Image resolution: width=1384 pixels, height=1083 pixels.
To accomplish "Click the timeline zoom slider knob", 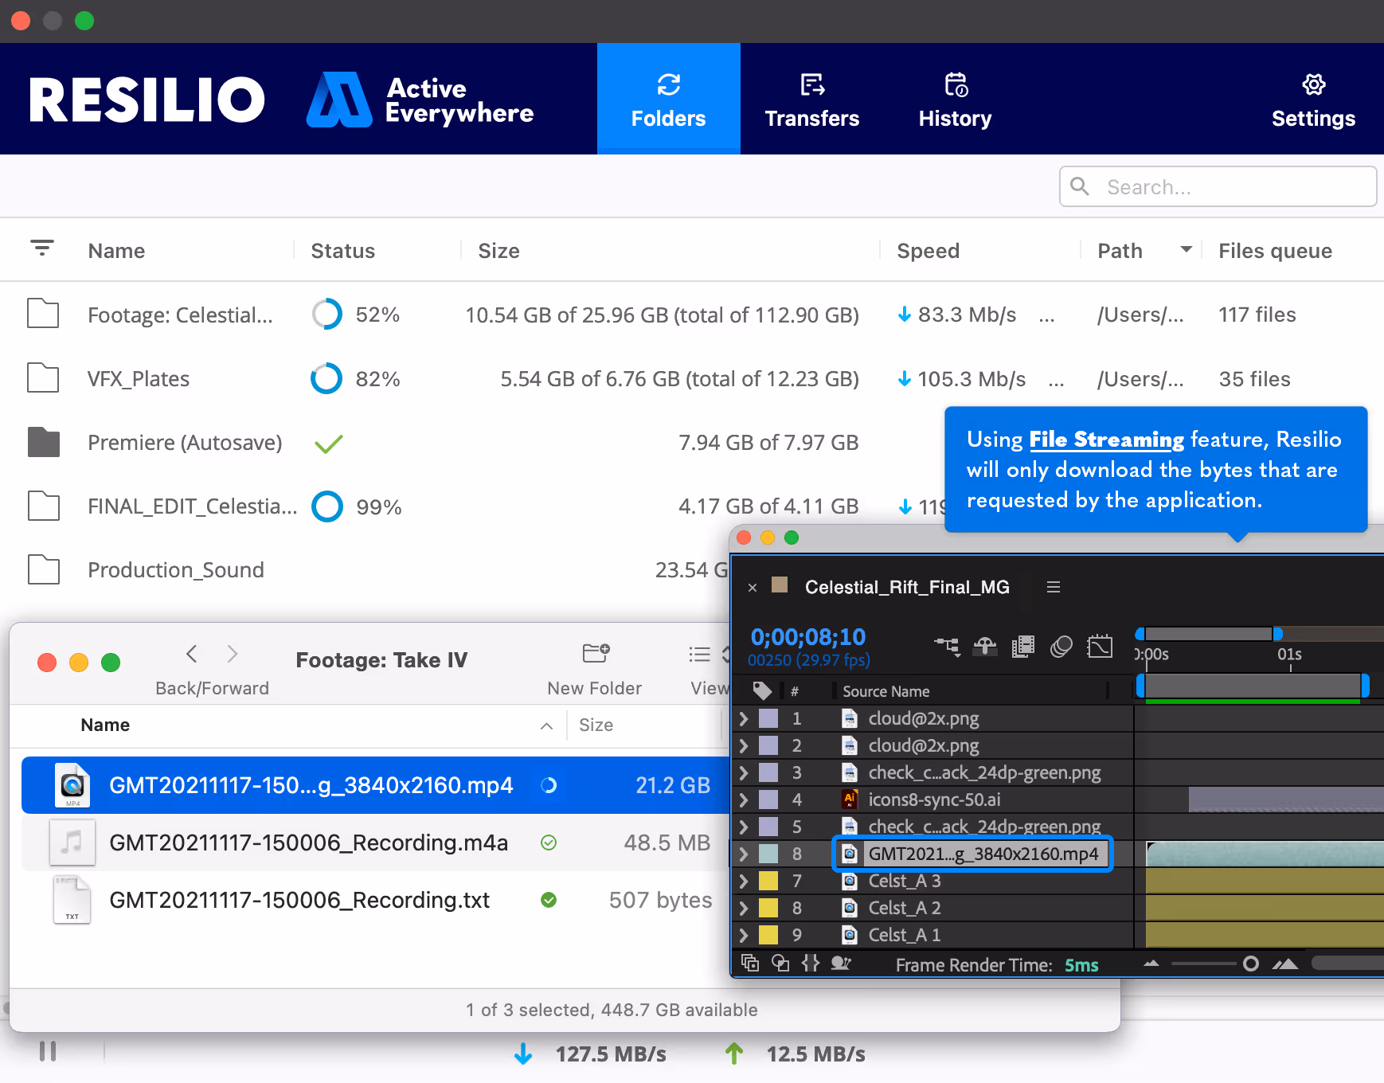I will pos(1250,964).
